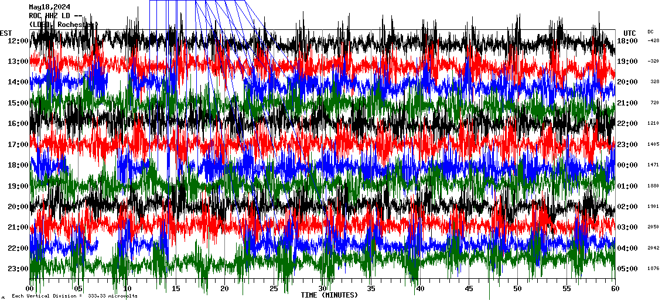Image resolution: width=662 pixels, height=304 pixels.
Task: Click the 20:00 UTC time label
Action: coord(627,82)
